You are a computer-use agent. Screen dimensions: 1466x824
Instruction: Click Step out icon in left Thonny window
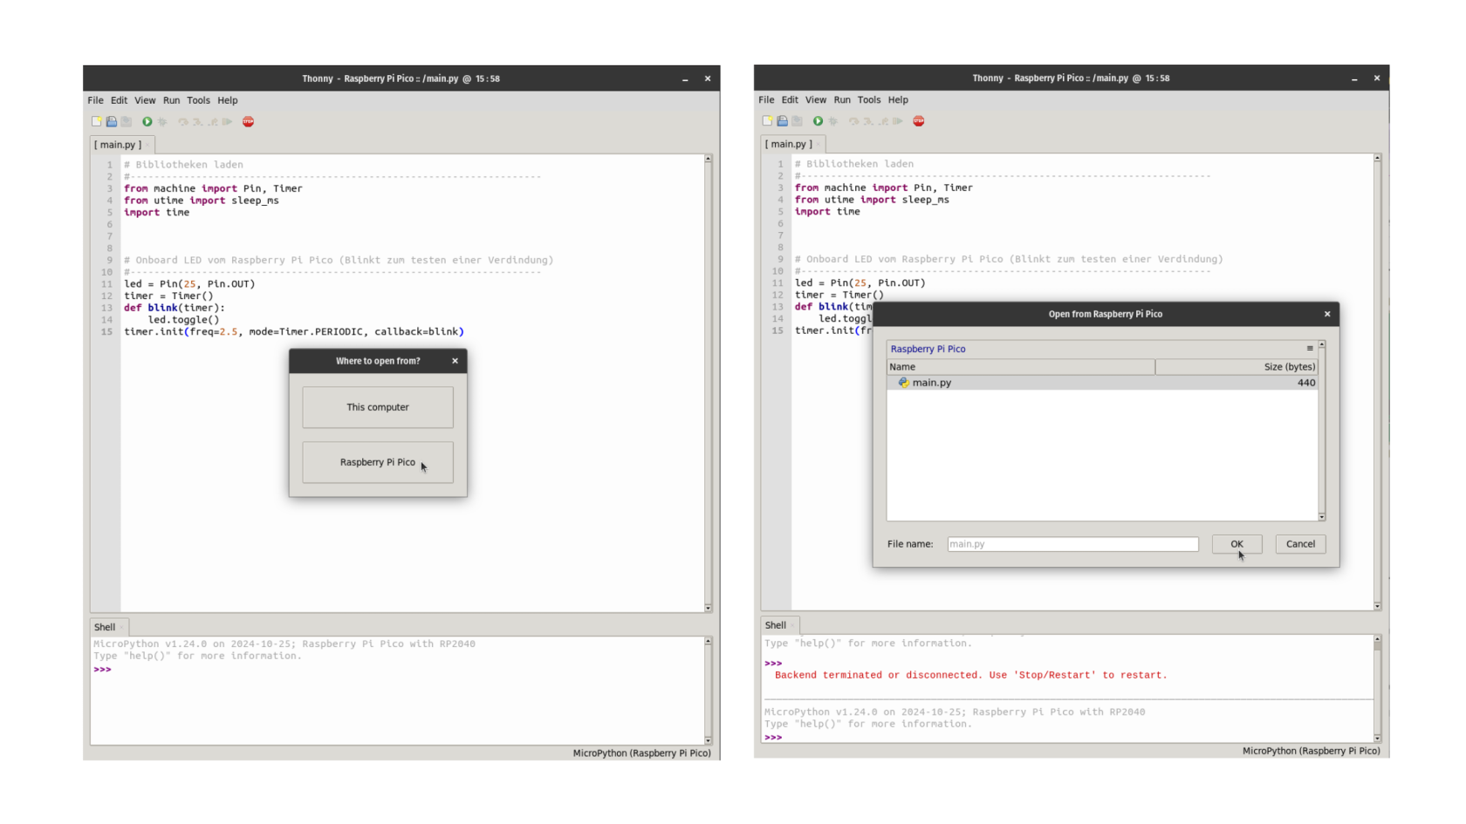(x=213, y=122)
